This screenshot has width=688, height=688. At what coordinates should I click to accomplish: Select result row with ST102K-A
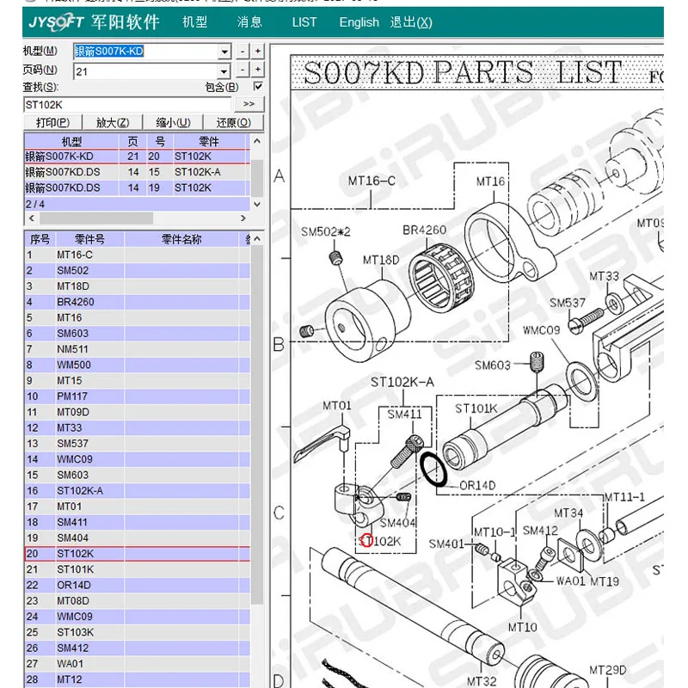coord(137,172)
